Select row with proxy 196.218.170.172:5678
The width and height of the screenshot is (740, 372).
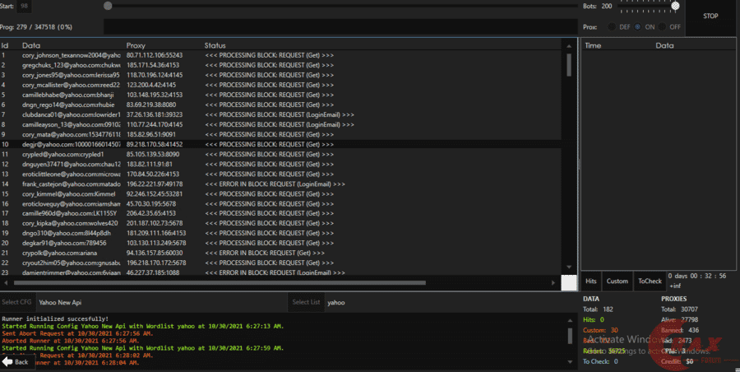coord(281,263)
